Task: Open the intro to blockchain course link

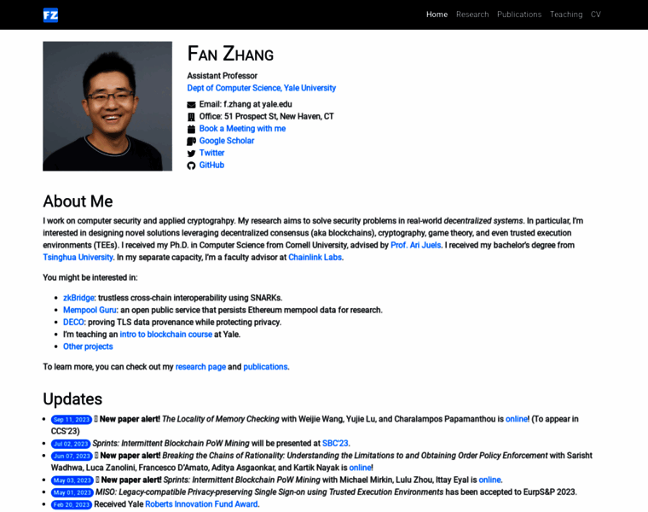Action: (165, 335)
